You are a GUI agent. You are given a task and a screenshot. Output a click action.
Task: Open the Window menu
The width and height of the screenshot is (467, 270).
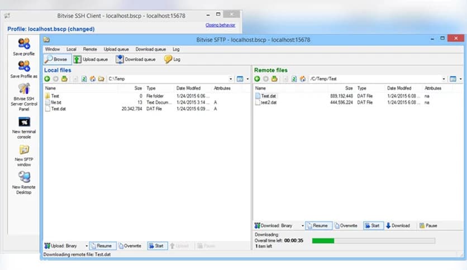tap(53, 49)
